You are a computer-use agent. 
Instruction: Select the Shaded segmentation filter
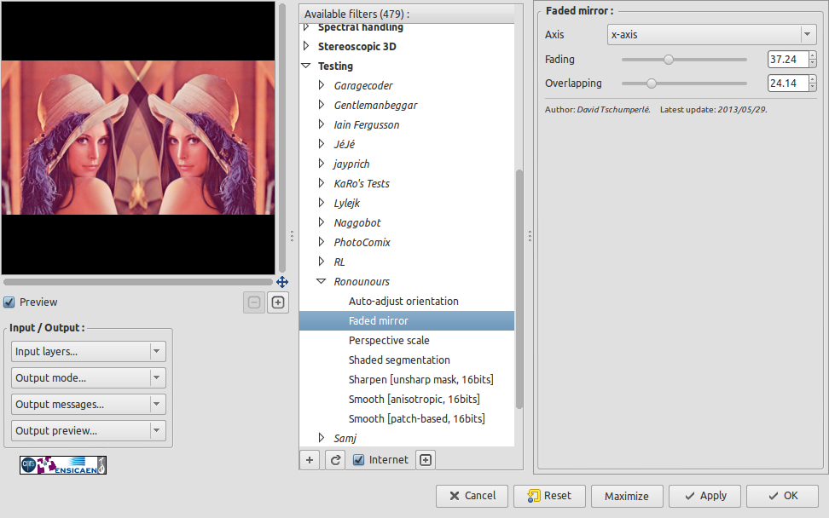399,360
